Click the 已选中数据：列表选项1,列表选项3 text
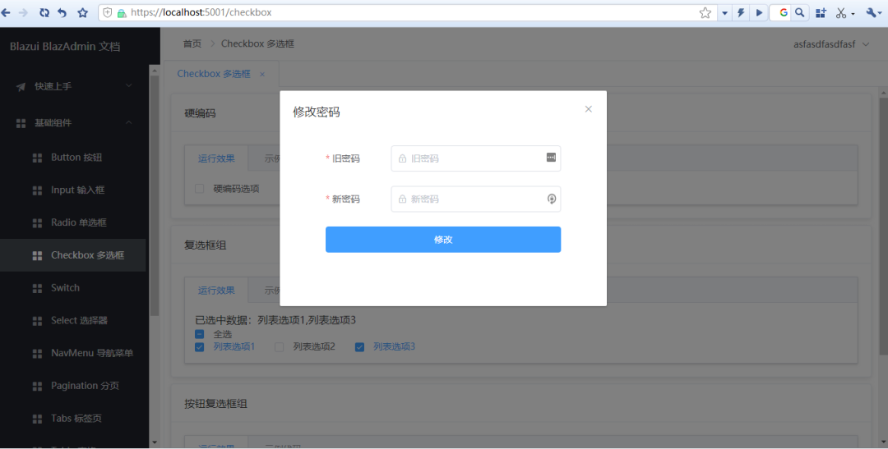The width and height of the screenshot is (888, 449). [x=275, y=320]
